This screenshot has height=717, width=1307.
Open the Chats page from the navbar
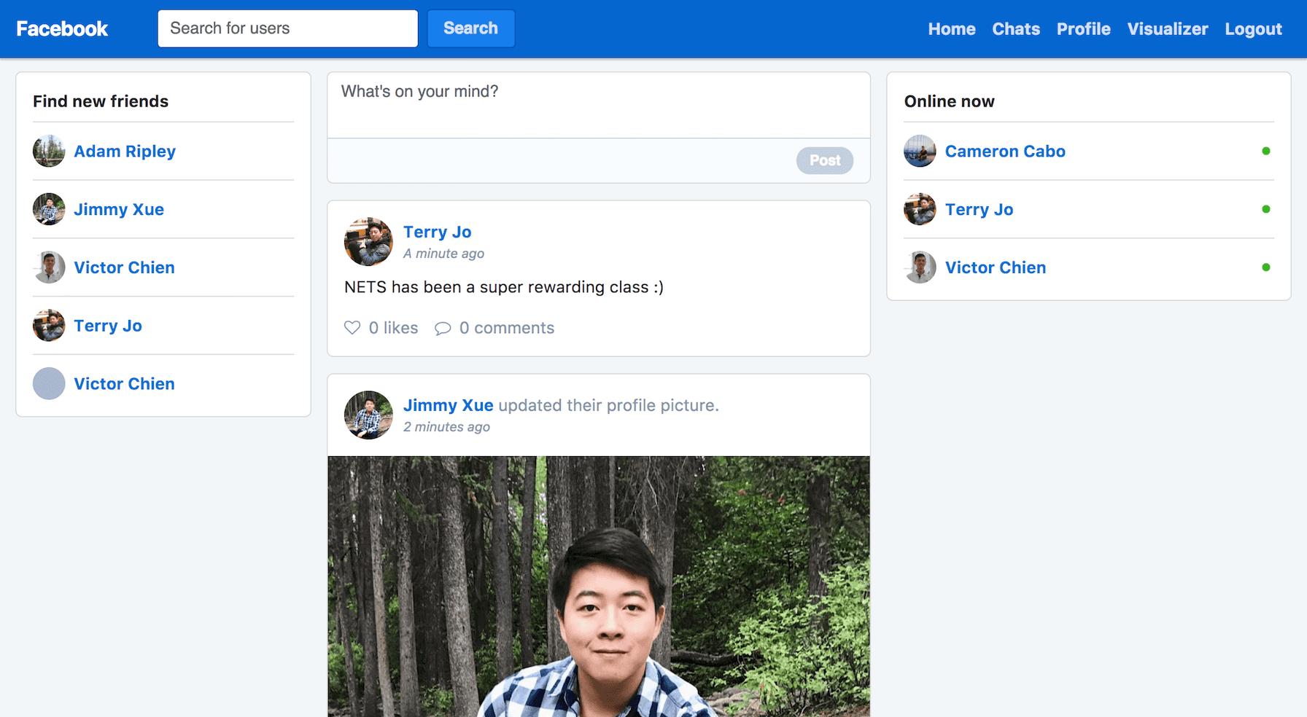[x=1015, y=28]
